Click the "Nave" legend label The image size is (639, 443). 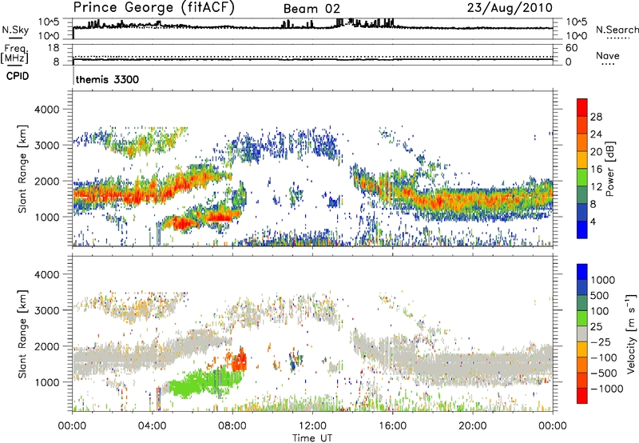608,55
